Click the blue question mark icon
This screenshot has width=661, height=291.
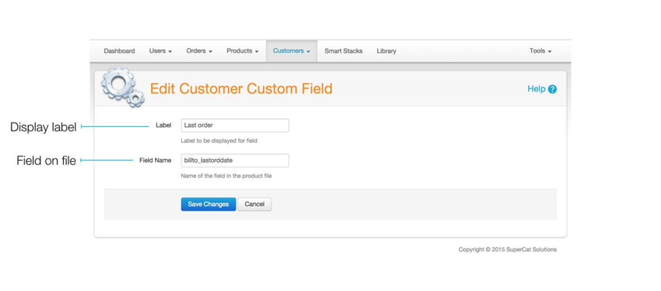point(552,89)
